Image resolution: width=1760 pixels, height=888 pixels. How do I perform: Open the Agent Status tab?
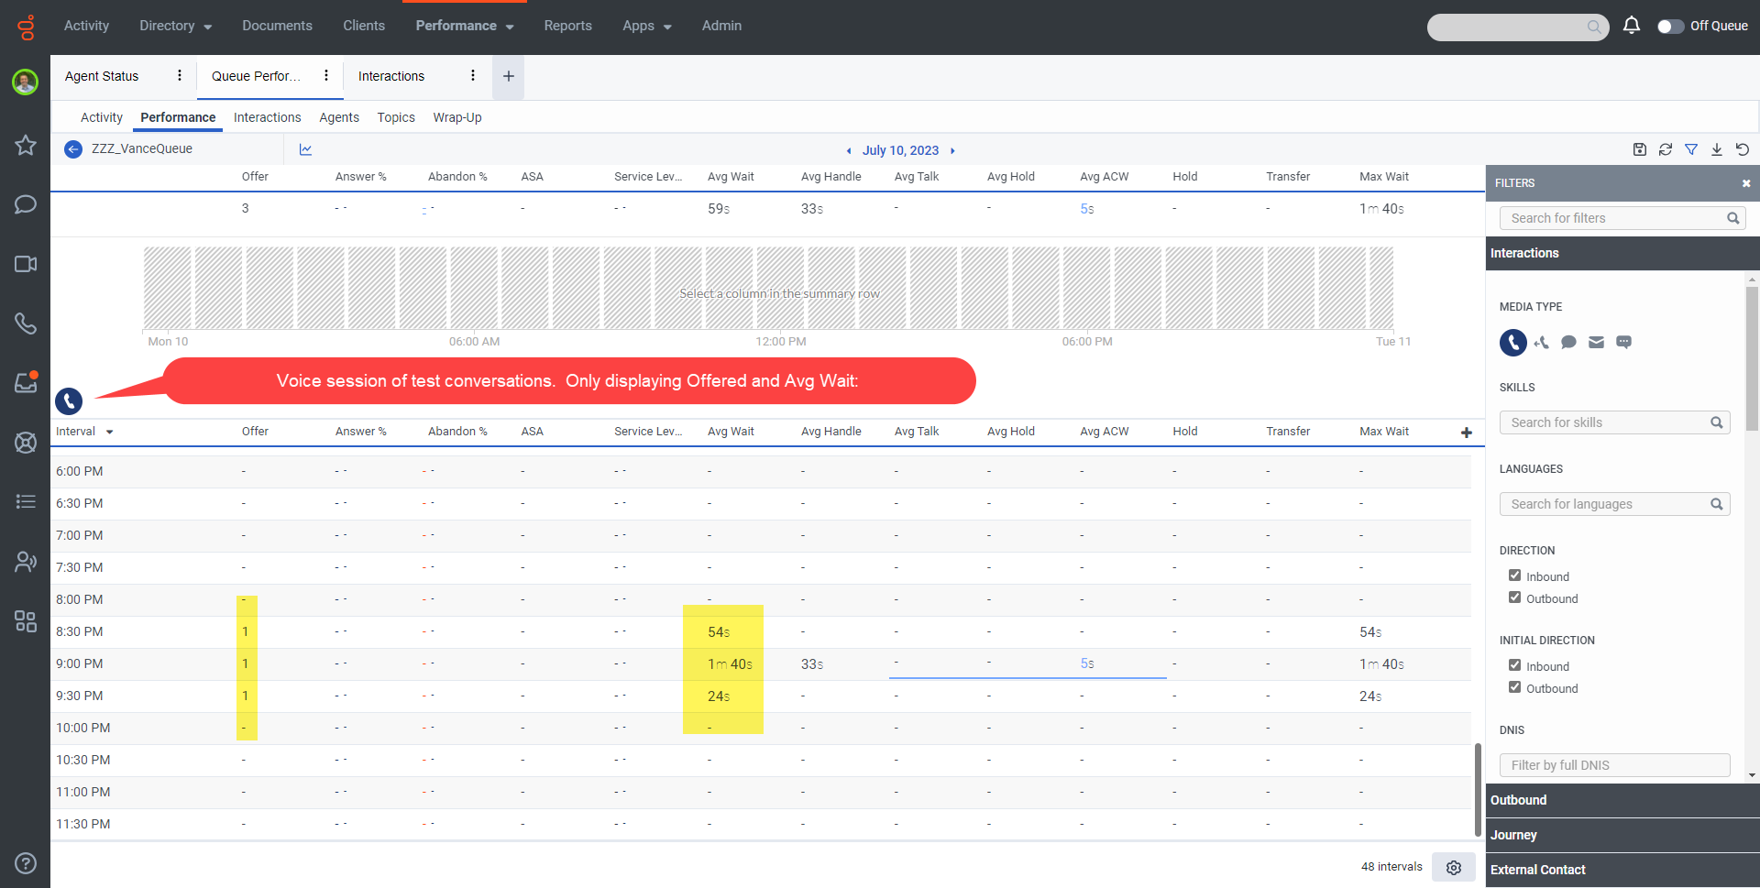(102, 76)
